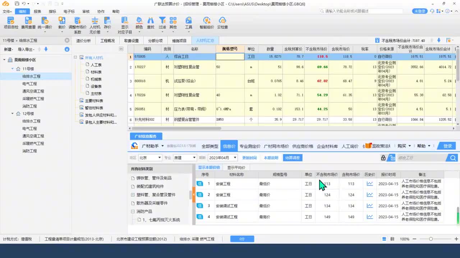Open the 购买 dropdown menu
This screenshot has height=258, width=460.
(404, 146)
